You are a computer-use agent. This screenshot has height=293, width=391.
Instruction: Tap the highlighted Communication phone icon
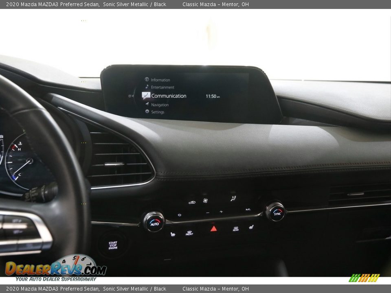point(146,96)
